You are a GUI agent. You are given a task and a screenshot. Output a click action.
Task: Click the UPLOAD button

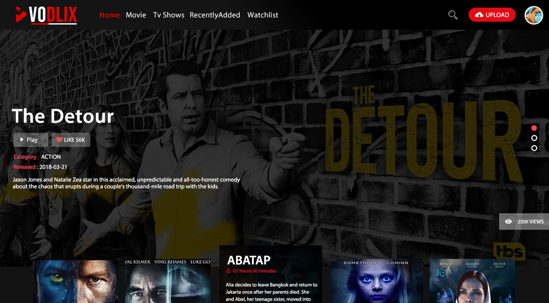492,15
